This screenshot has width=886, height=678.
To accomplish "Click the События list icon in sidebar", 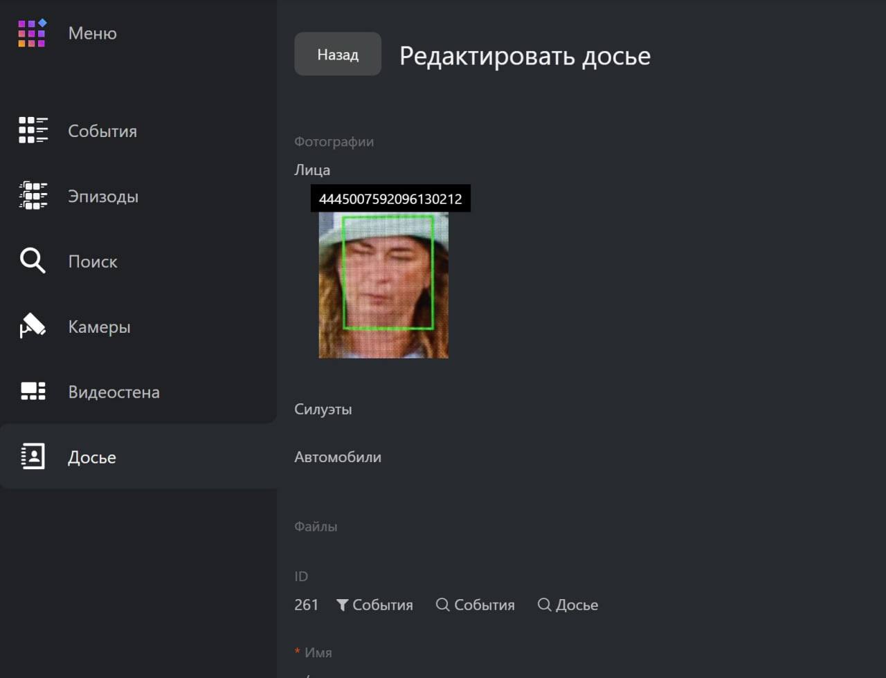I will pyautogui.click(x=33, y=131).
